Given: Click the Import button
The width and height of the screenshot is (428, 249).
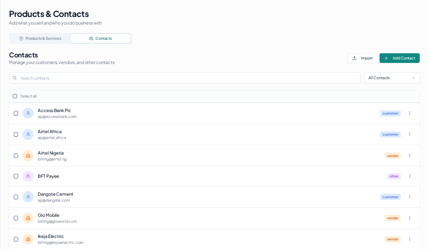Looking at the screenshot, I should coord(362,58).
